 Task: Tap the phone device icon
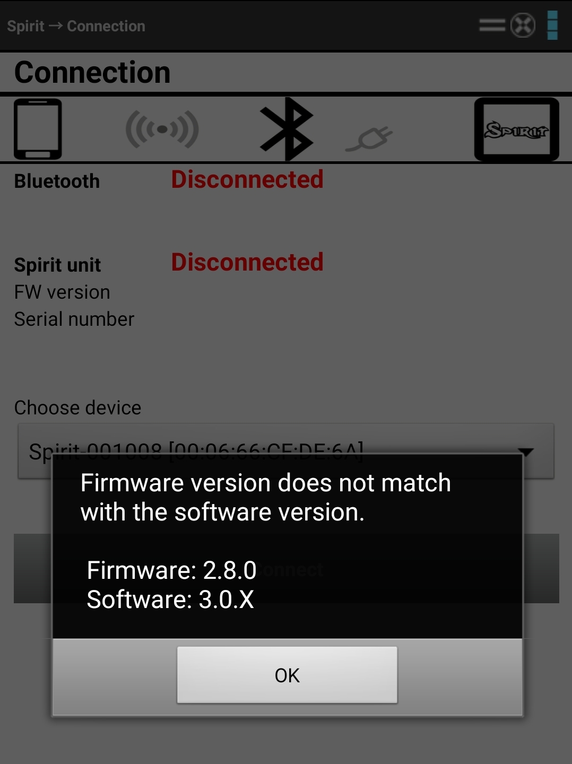pyautogui.click(x=38, y=129)
